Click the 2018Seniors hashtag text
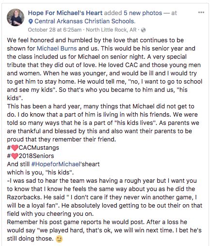211x246 pixels. [x=36, y=156]
